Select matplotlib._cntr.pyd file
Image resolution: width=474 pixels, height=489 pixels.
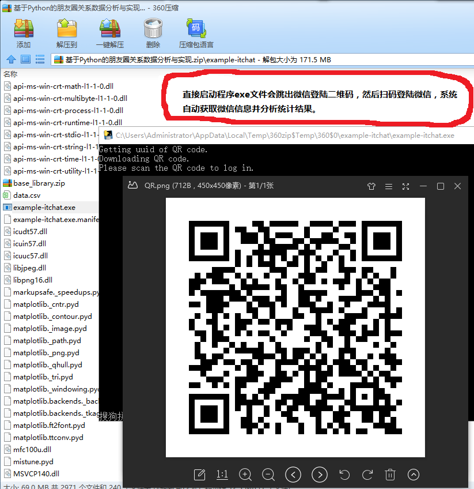(x=45, y=304)
